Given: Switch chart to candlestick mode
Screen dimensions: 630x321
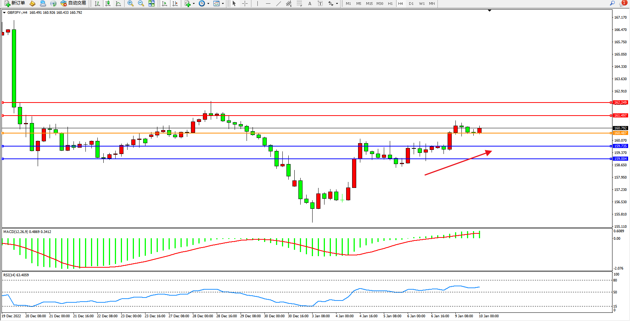Looking at the screenshot, I should point(108,3).
